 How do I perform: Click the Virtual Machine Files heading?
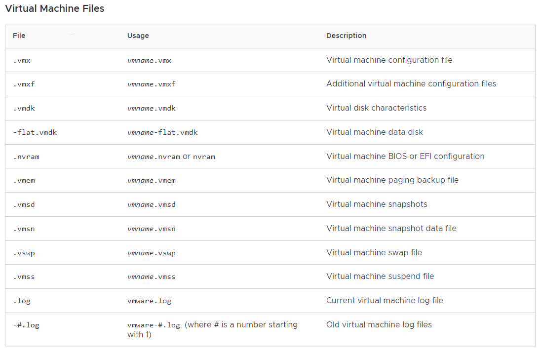(x=54, y=9)
